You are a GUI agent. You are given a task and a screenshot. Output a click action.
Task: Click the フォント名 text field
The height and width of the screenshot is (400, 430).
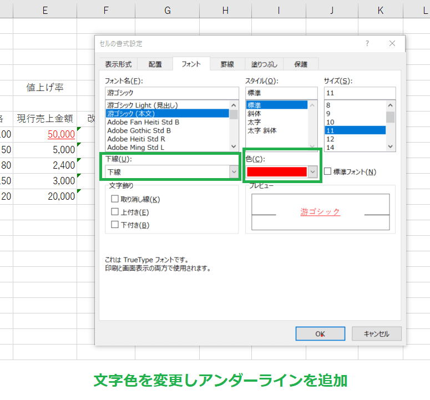click(x=172, y=93)
